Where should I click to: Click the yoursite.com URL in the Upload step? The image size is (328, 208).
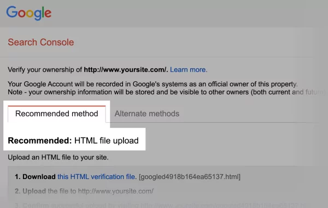point(116,191)
